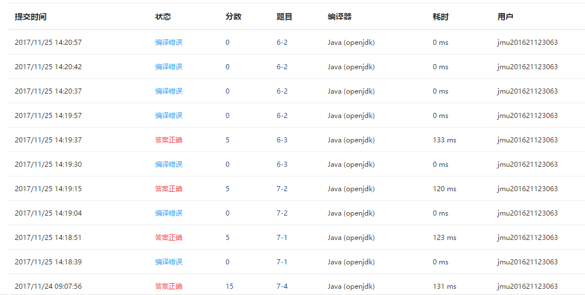The height and width of the screenshot is (295, 585).
Task: Click the 用户 column header
Action: coord(505,17)
